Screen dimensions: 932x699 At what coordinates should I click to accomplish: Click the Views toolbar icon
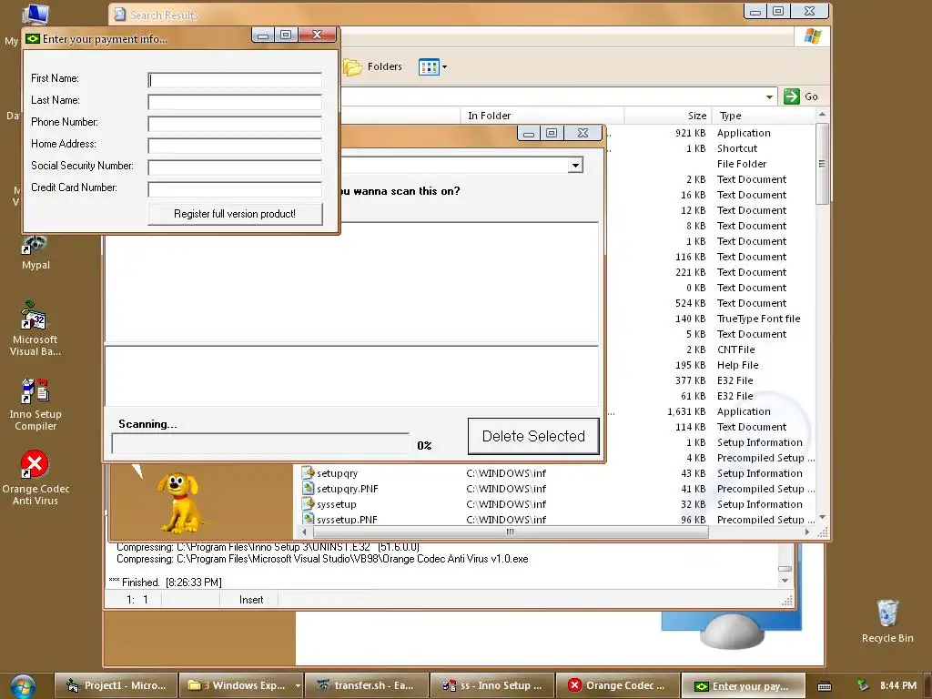pos(429,67)
